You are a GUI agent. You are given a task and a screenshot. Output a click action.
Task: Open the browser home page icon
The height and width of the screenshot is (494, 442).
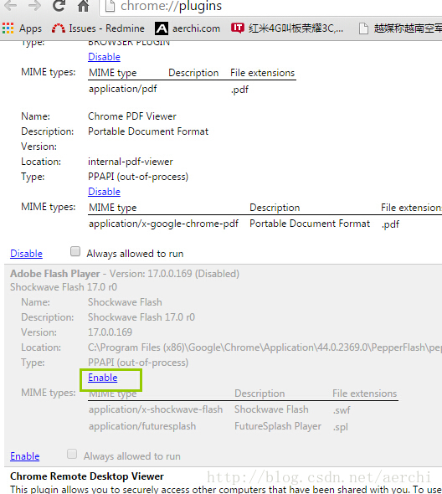coord(83,6)
